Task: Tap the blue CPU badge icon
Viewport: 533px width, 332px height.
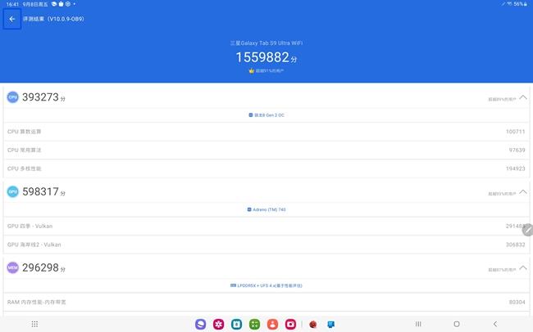Action: (12, 97)
